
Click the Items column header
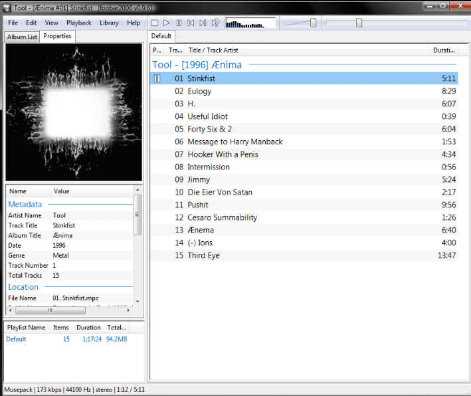[60, 328]
